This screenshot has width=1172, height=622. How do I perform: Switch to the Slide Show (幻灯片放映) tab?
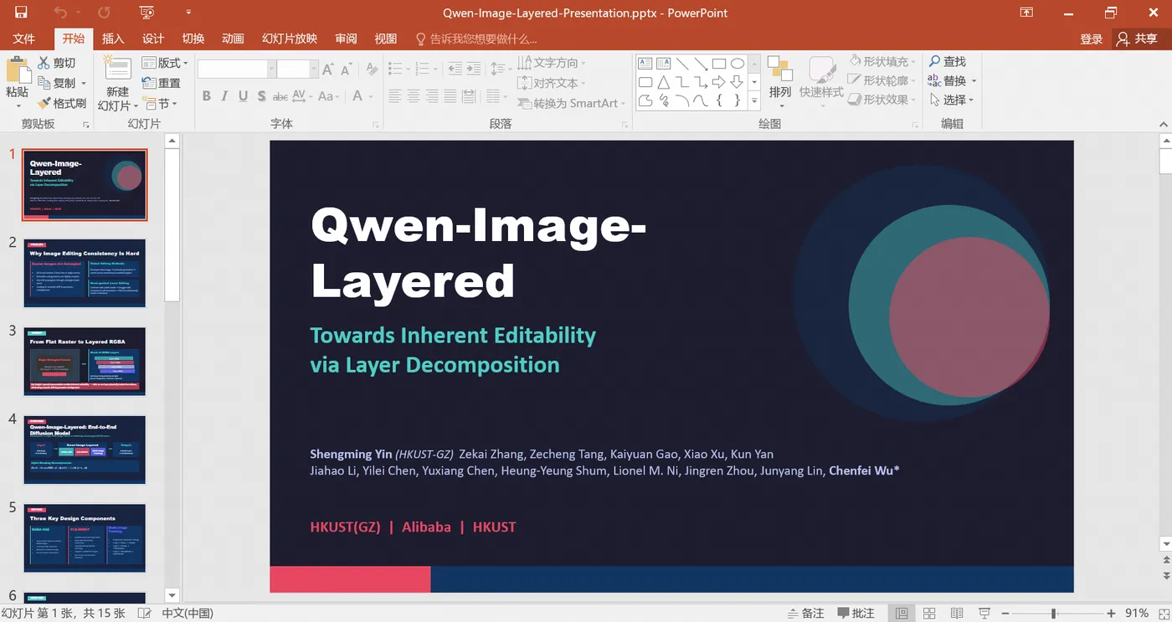tap(290, 39)
